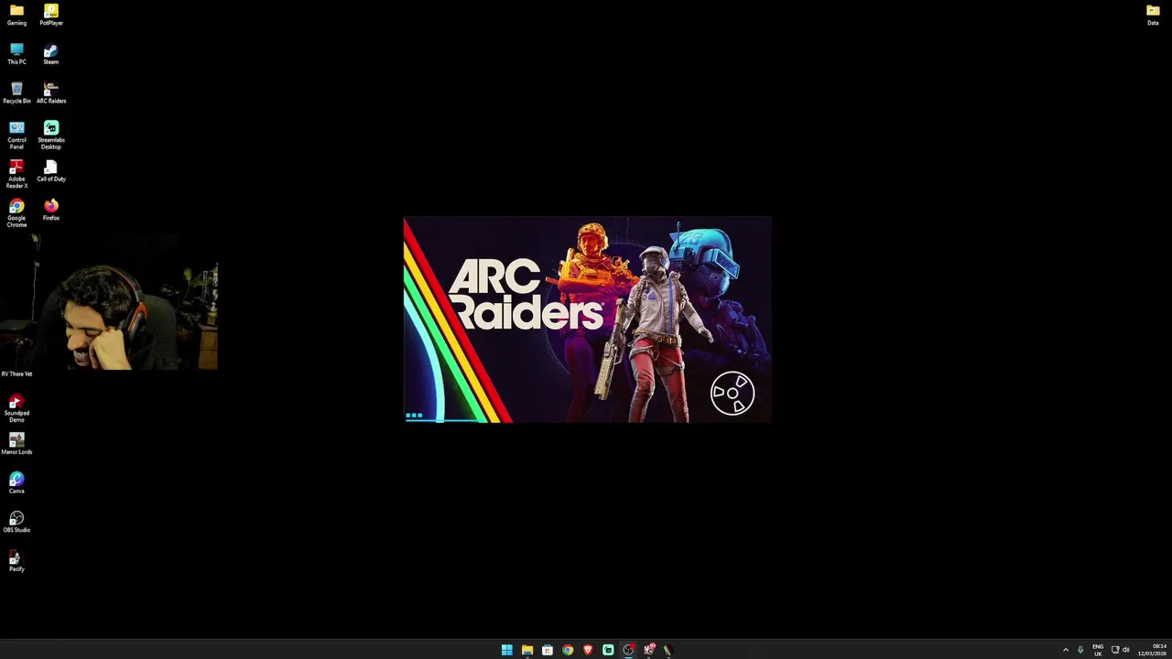Viewport: 1172px width, 659px height.
Task: Click the microphone icon in the tray
Action: coord(1080,650)
